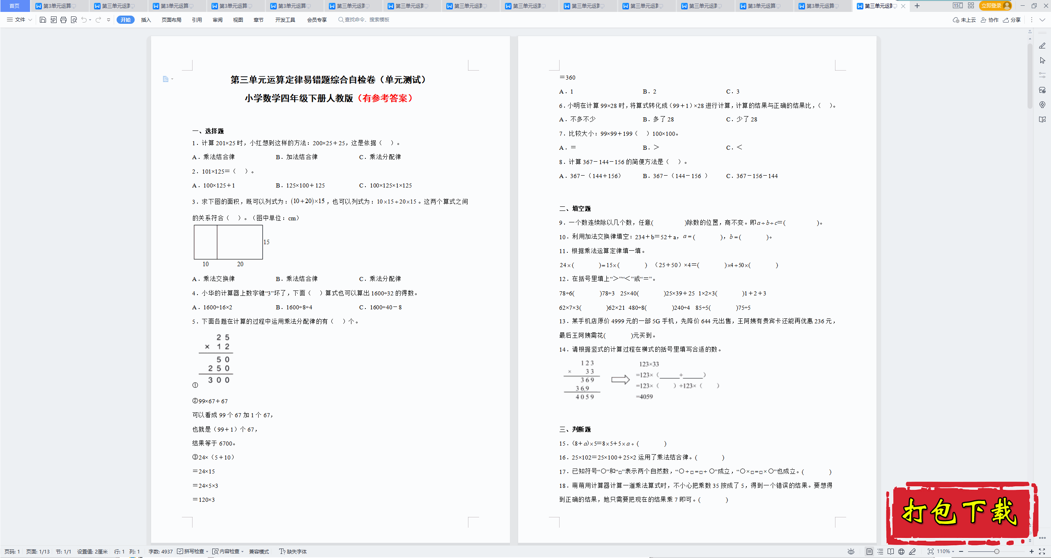Click the Print icon
1051x558 pixels.
pos(63,20)
